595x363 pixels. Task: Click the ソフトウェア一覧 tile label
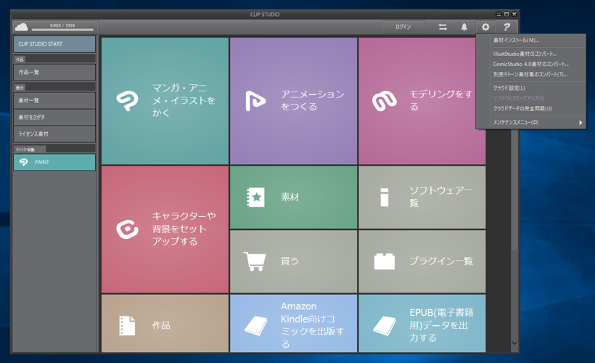[x=441, y=197]
